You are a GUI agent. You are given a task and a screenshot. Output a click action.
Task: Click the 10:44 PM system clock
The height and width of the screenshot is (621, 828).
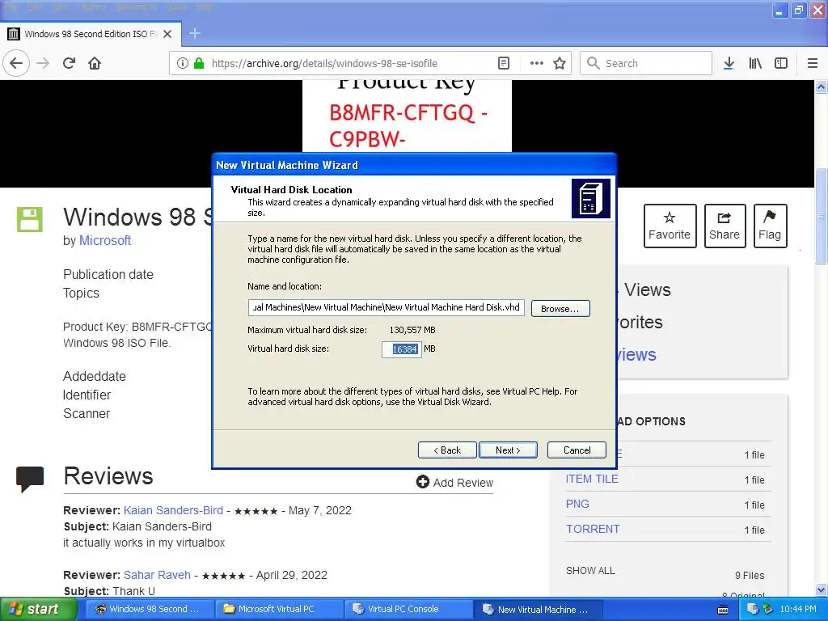click(797, 609)
